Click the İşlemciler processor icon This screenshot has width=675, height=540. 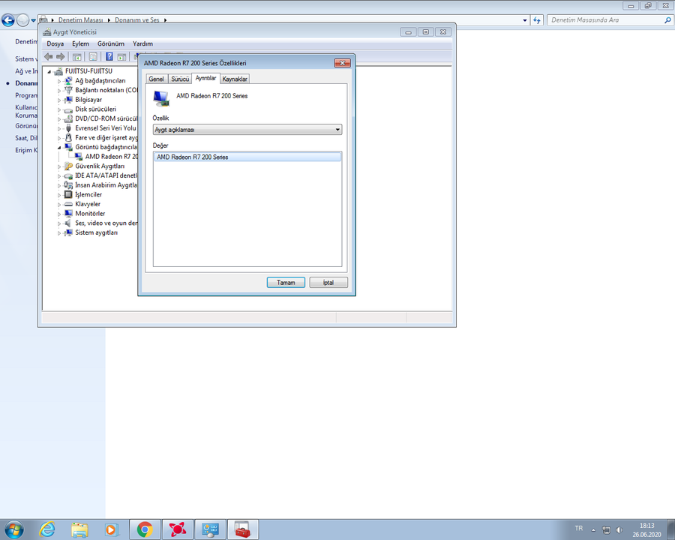click(68, 195)
